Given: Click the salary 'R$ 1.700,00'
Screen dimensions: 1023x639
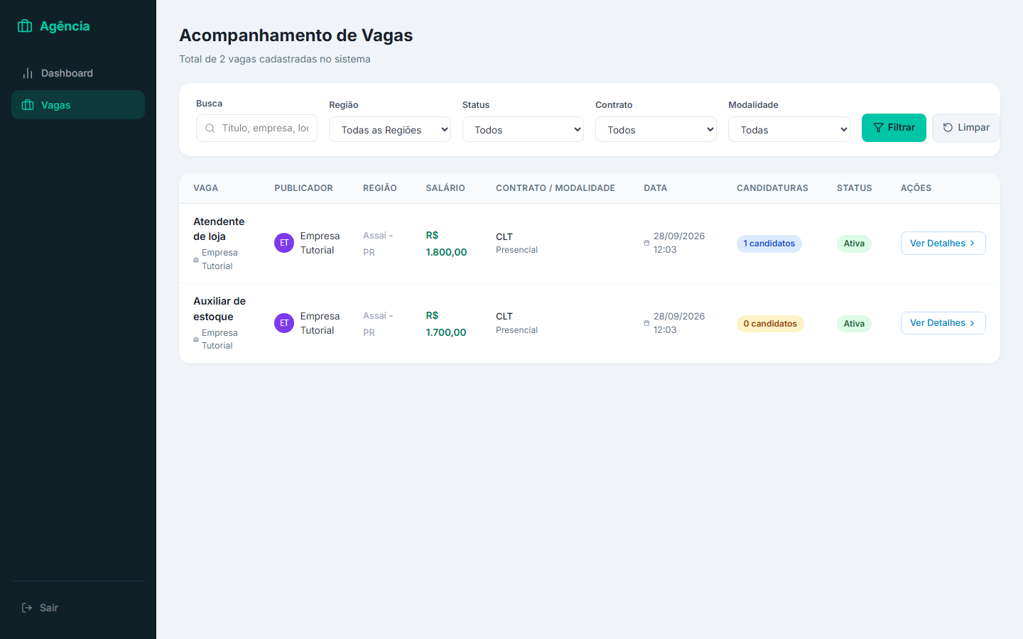Looking at the screenshot, I should pyautogui.click(x=446, y=324).
